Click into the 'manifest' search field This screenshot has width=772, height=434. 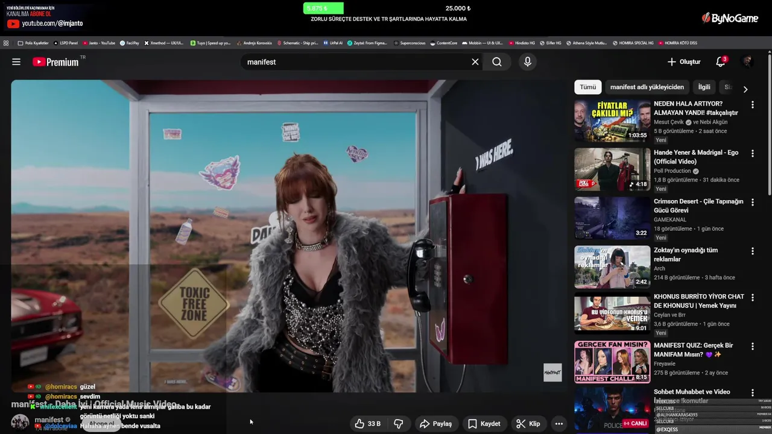pyautogui.click(x=356, y=62)
